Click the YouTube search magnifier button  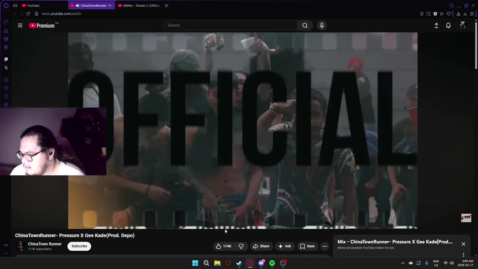coord(305,25)
